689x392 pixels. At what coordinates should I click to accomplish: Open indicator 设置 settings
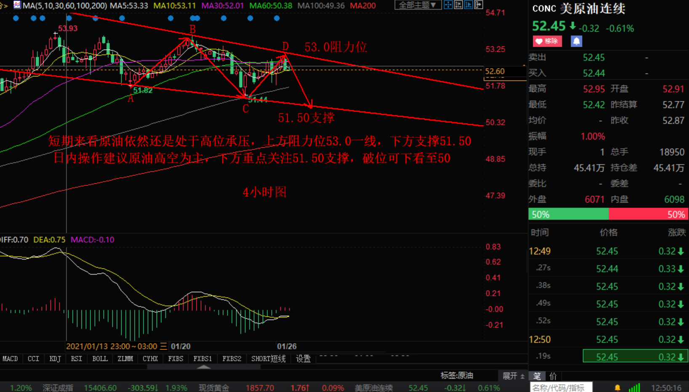(303, 359)
